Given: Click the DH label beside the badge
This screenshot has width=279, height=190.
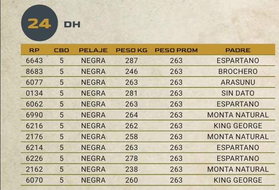Looking at the screenshot, I should [x=72, y=24].
